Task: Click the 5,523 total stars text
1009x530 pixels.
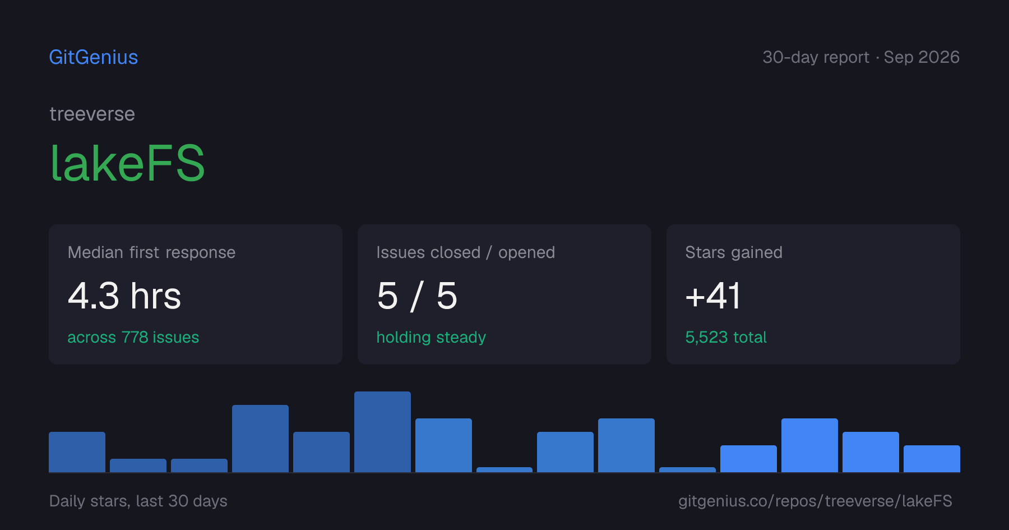Action: pyautogui.click(x=726, y=337)
